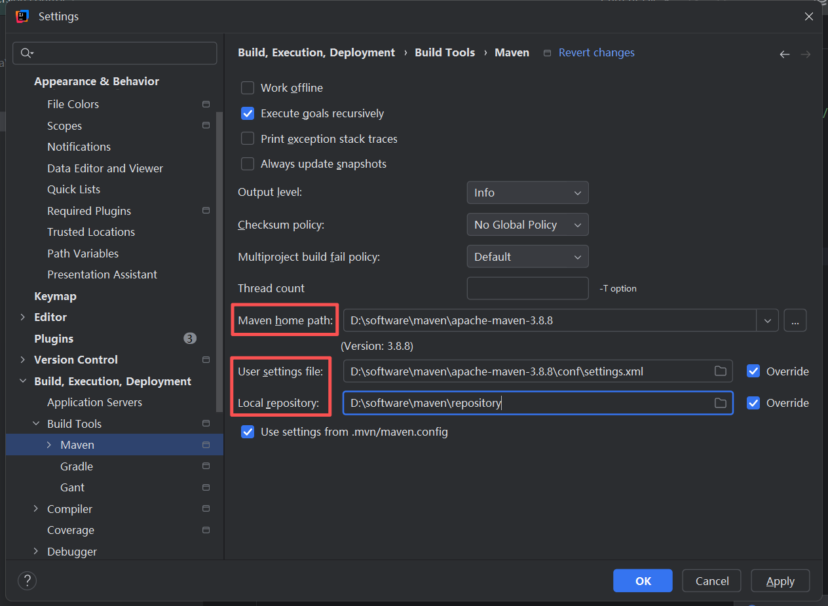Open the Output level dropdown

(527, 193)
